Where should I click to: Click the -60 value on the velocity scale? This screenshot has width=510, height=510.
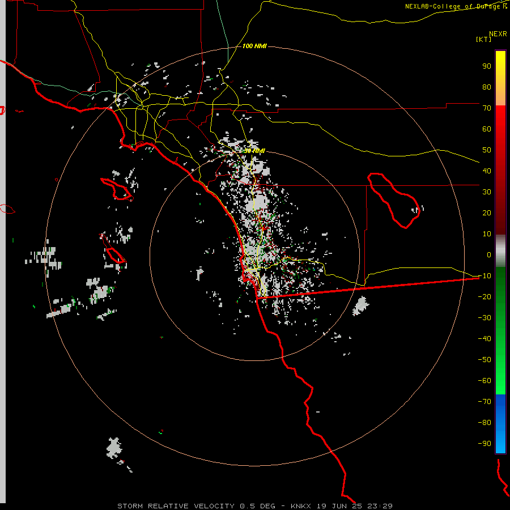[484, 381]
